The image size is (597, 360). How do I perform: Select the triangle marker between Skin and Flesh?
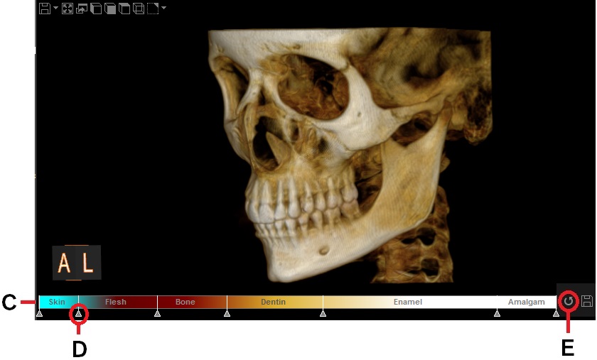tap(78, 313)
